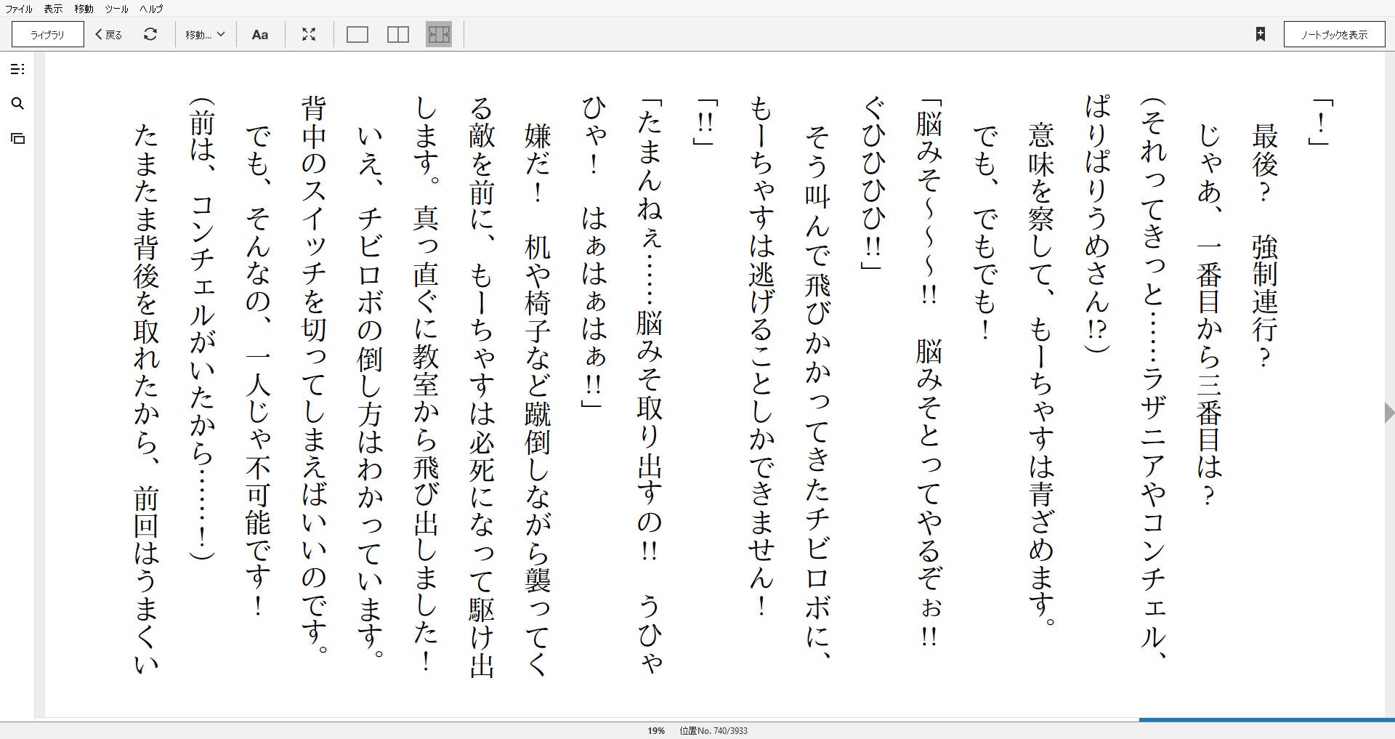Select two column page layout
Image resolution: width=1395 pixels, height=739 pixels.
[x=398, y=34]
